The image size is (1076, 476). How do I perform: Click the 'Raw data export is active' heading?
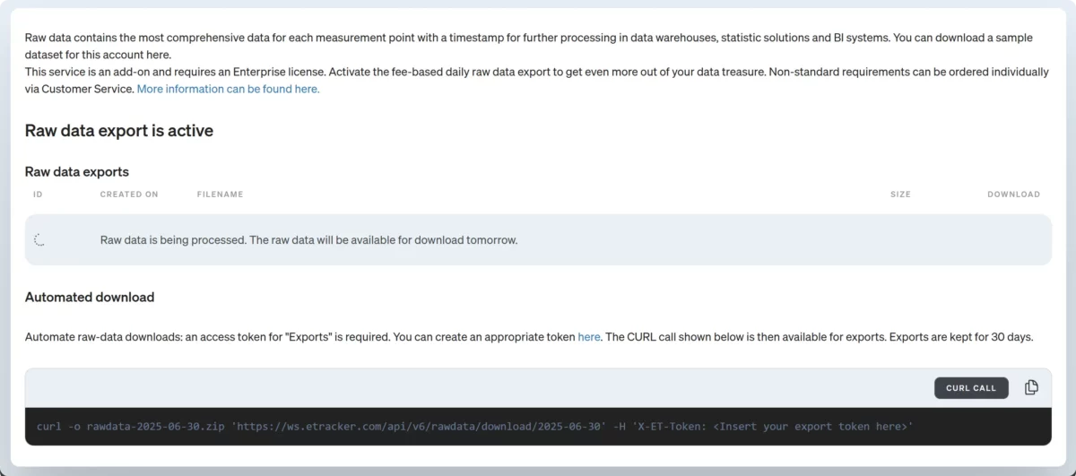(x=119, y=131)
